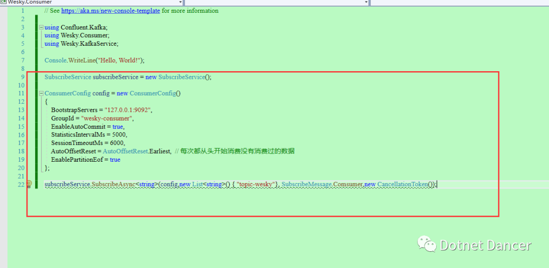Click the Confluent.Kafka namespace in the using line

pyautogui.click(x=84, y=27)
